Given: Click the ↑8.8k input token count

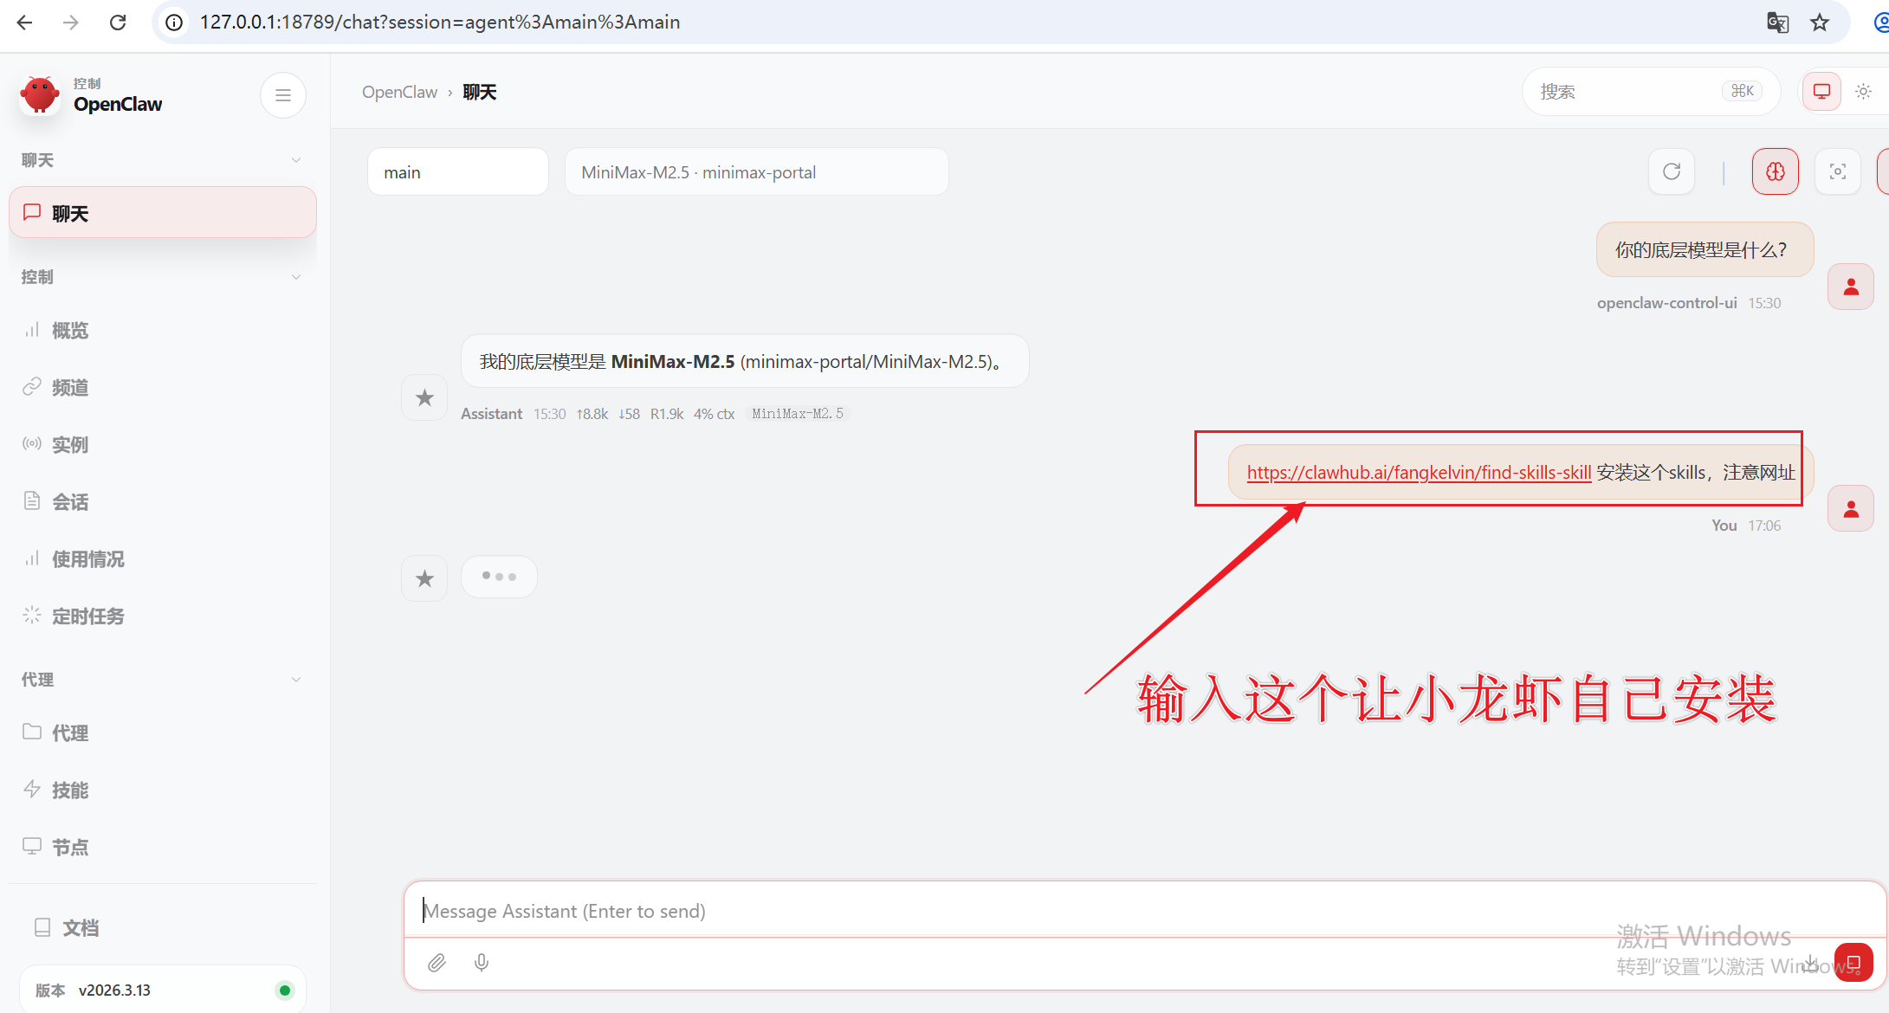Looking at the screenshot, I should coord(592,414).
